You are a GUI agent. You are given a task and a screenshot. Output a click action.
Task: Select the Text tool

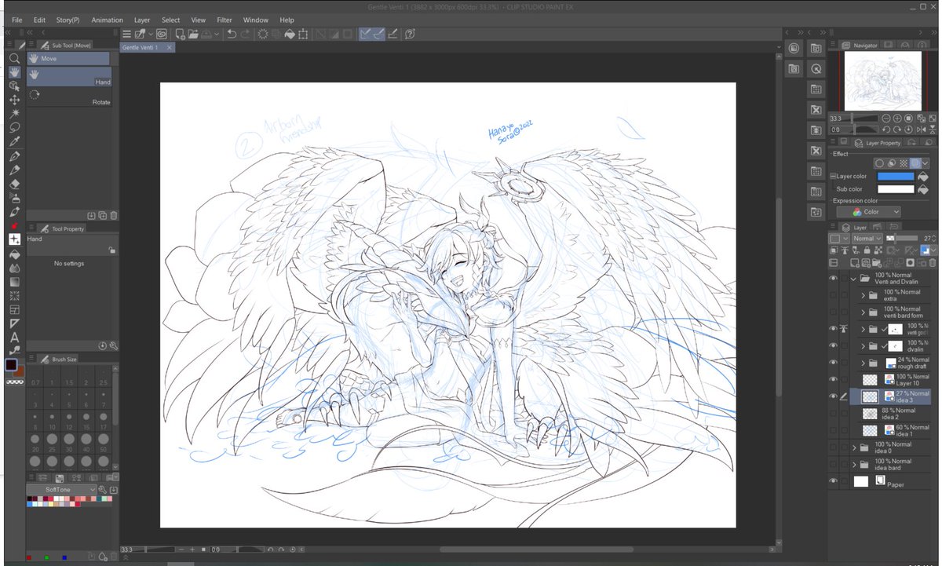[x=14, y=337]
